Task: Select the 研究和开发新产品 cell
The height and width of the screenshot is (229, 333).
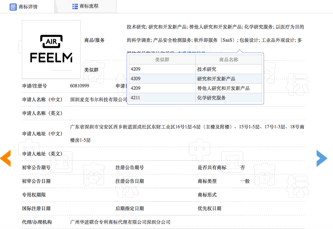Action: tap(228, 79)
